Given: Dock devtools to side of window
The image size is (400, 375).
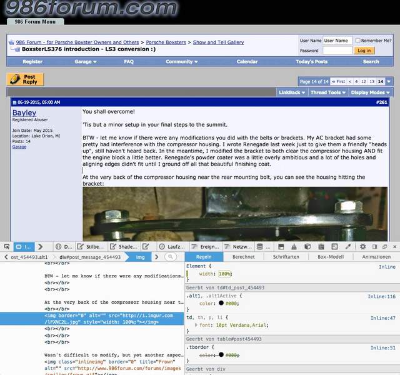Looking at the screenshot, I should click(x=374, y=247).
